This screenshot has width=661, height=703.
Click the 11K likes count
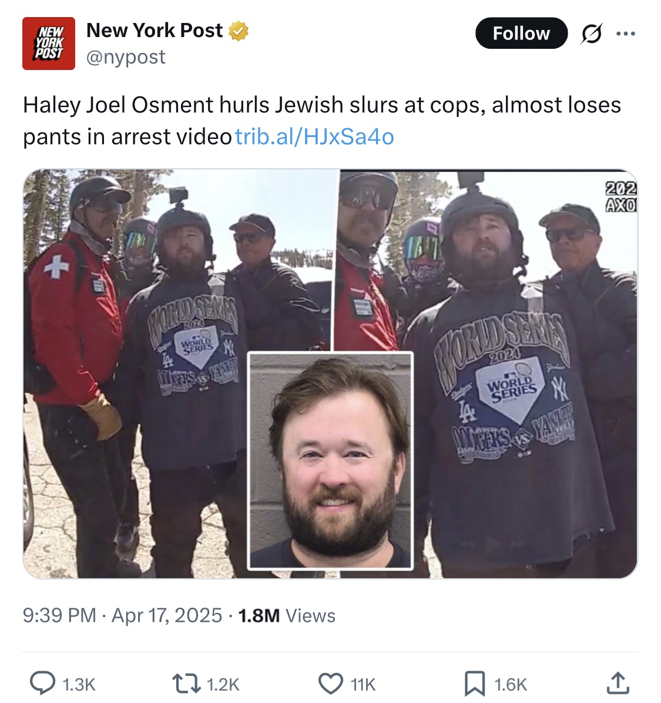pos(363,685)
